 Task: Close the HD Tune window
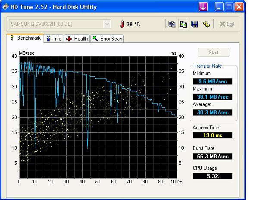(x=239, y=7)
